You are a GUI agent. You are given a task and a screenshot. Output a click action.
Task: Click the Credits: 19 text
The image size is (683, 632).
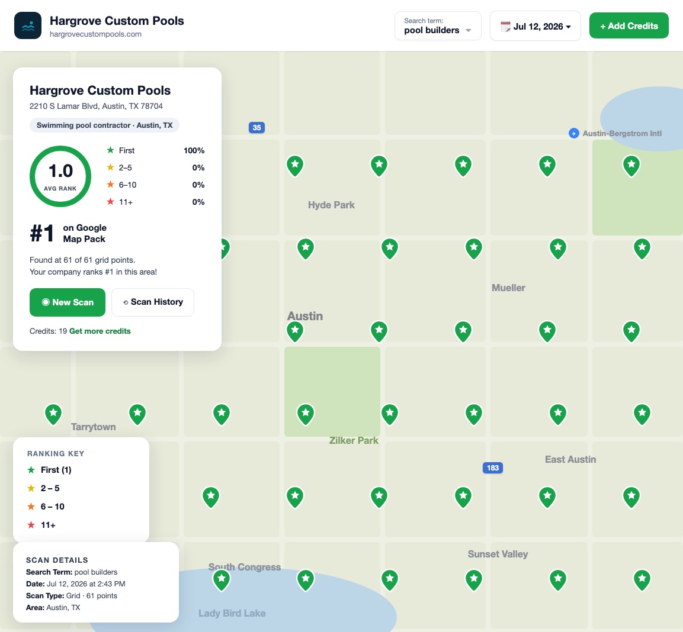(49, 331)
